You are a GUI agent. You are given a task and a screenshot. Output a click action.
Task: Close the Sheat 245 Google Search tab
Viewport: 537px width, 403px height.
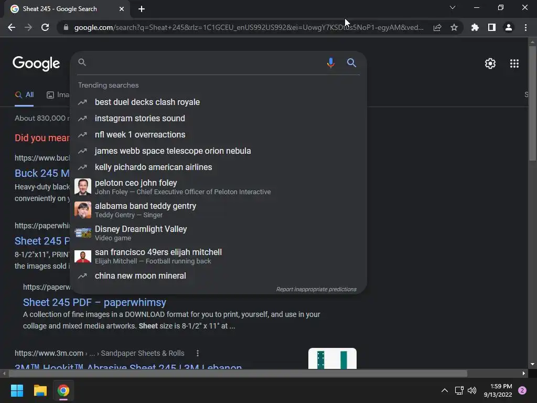coord(122,9)
